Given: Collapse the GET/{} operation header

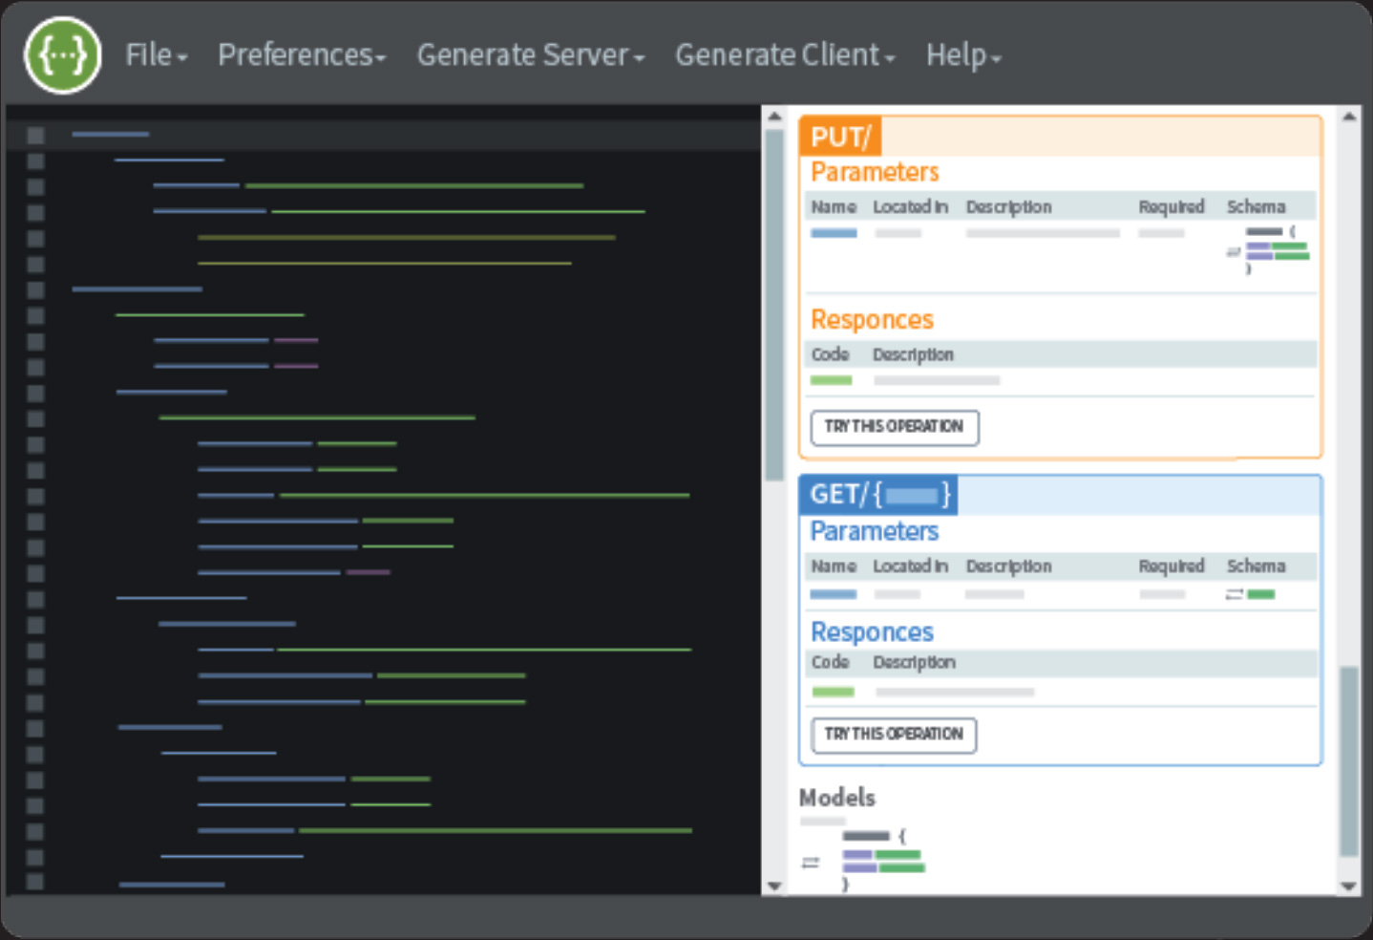Looking at the screenshot, I should tap(878, 495).
